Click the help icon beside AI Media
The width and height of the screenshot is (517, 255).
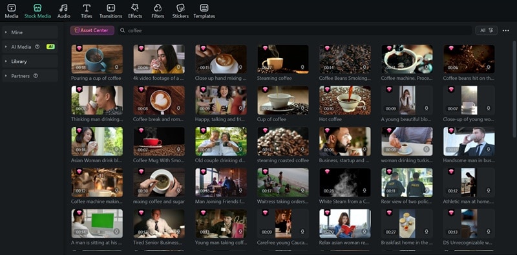pos(37,46)
